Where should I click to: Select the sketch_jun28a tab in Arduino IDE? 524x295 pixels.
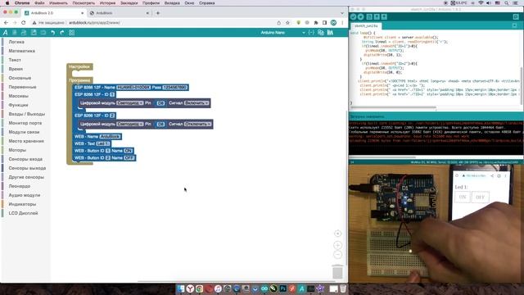click(366, 25)
